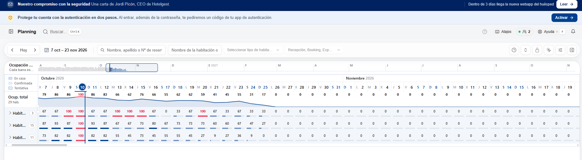Click the Planning page title
The image size is (582, 160).
tap(27, 32)
